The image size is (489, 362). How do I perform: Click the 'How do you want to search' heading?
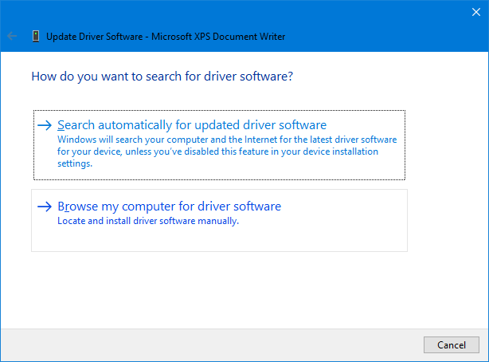point(162,77)
